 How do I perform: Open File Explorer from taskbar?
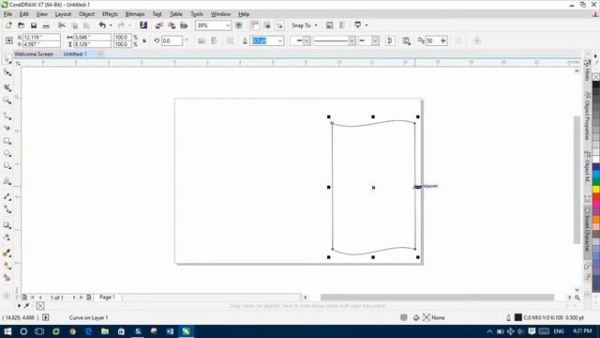click(x=105, y=331)
